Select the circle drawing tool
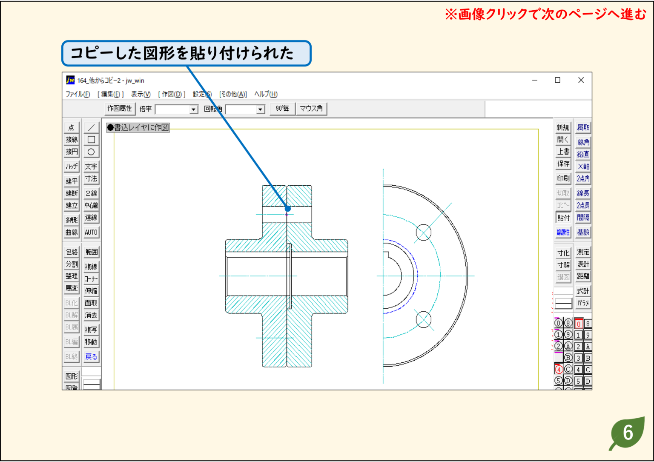The height and width of the screenshot is (462, 654). (x=91, y=152)
